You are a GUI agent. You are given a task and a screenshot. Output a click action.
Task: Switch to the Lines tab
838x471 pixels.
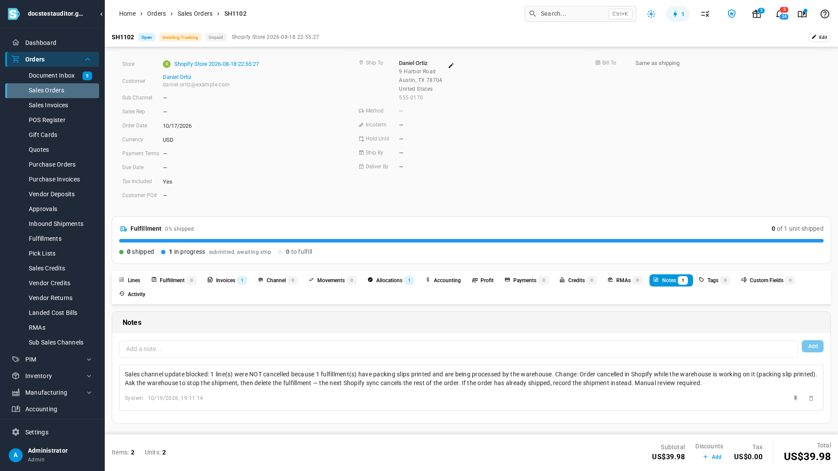tap(130, 280)
